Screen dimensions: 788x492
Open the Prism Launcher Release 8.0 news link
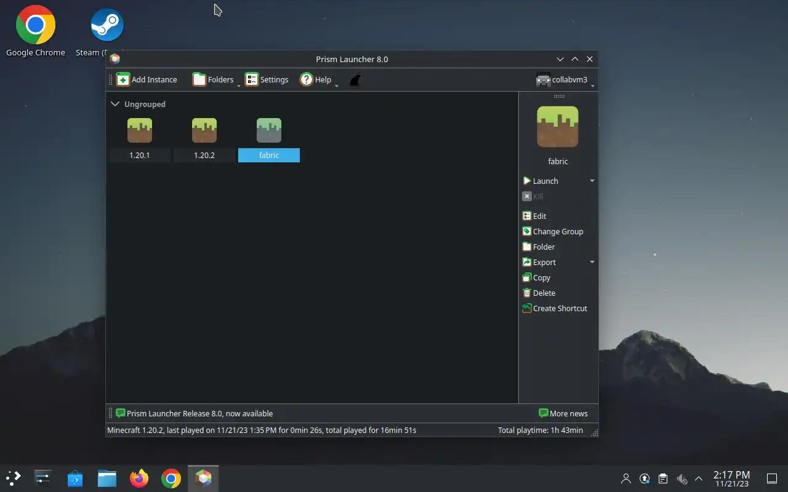click(194, 413)
